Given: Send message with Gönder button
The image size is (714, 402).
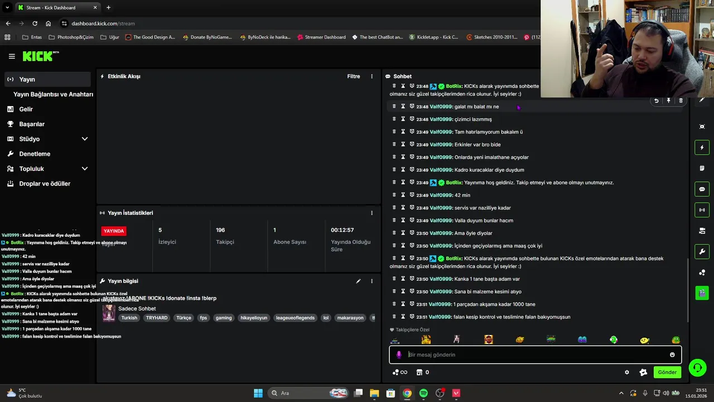Looking at the screenshot, I should point(667,372).
